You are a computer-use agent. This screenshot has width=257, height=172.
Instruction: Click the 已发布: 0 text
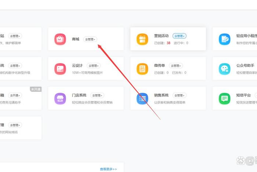tap(179, 73)
